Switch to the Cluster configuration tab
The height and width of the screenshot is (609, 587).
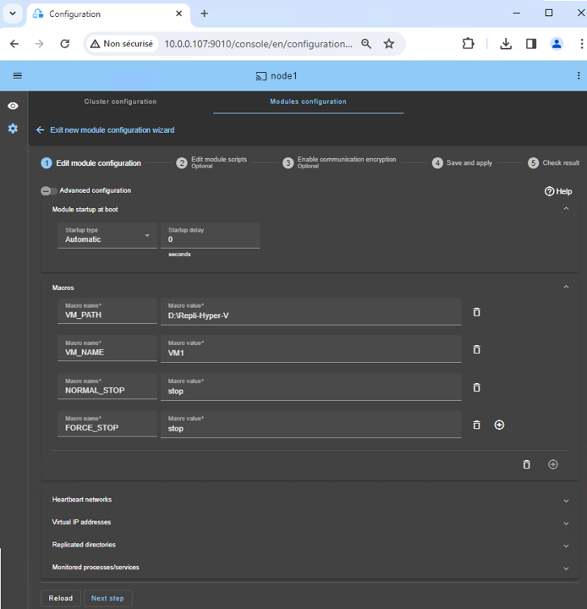coord(120,101)
